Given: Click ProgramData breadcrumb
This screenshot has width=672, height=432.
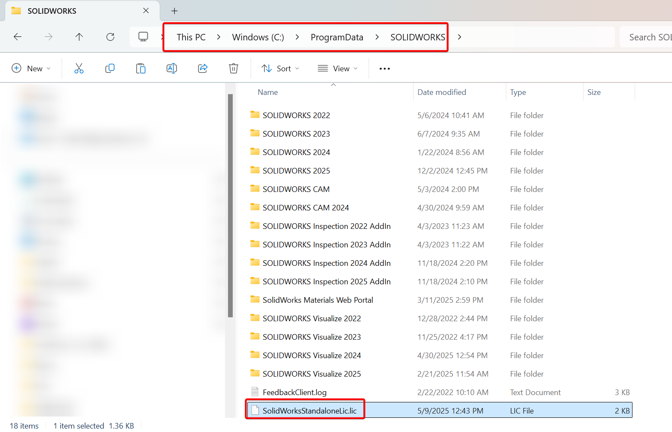Looking at the screenshot, I should pos(337,37).
